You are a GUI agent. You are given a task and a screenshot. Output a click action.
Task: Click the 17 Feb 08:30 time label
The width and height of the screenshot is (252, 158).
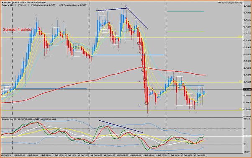click(x=199, y=155)
